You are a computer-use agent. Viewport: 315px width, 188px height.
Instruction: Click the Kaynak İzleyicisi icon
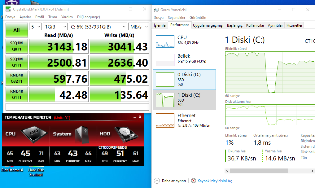(194, 181)
